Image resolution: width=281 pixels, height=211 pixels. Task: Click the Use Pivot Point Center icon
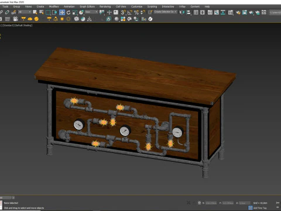pyautogui.click(x=102, y=12)
